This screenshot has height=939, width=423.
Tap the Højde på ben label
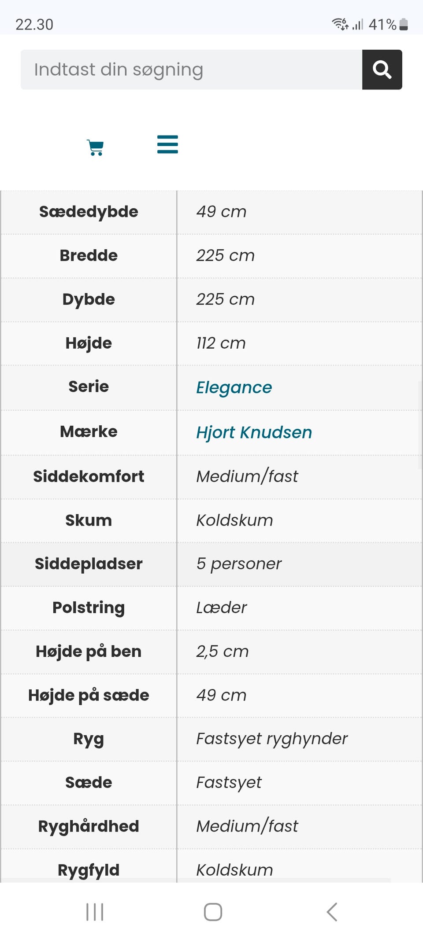(89, 652)
